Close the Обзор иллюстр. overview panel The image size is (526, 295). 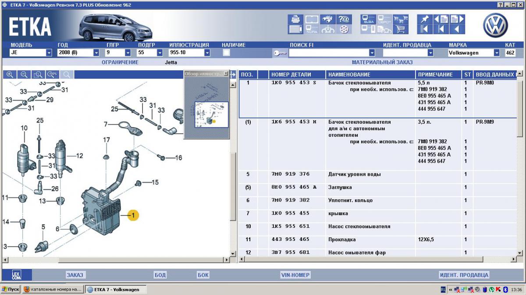[226, 73]
